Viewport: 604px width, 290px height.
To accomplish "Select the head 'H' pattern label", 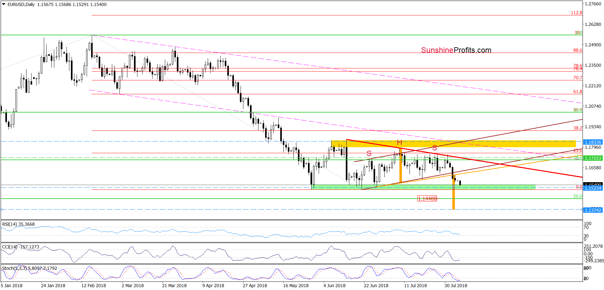I will click(399, 142).
